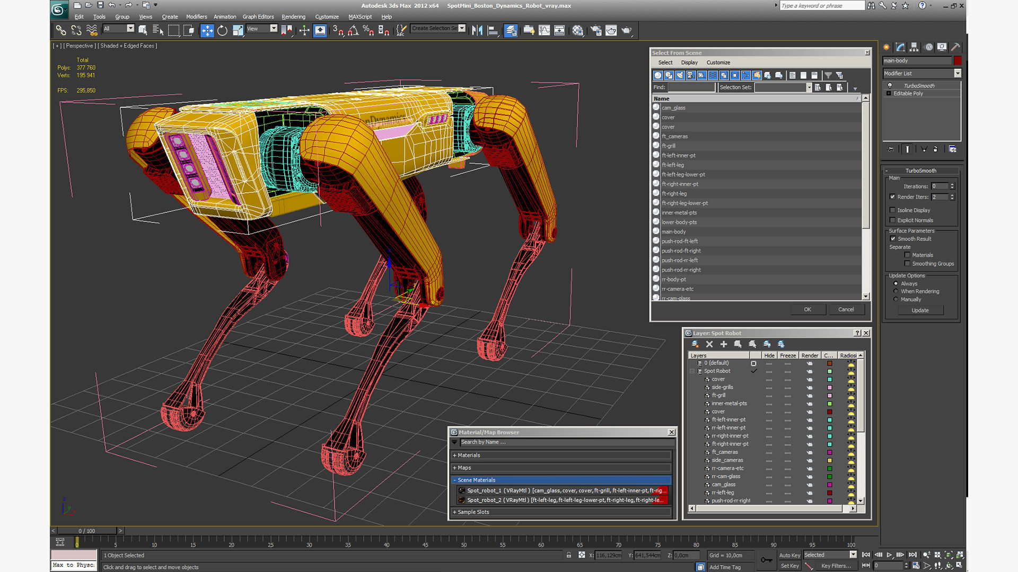Toggle the Angle Snap button
The image size is (1018, 572).
[353, 30]
